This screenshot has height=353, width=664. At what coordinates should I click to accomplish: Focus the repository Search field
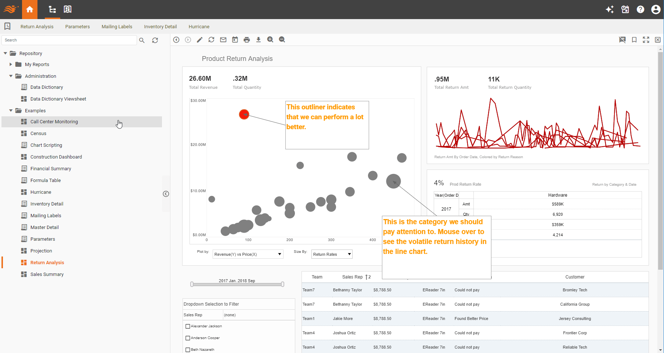click(x=69, y=40)
